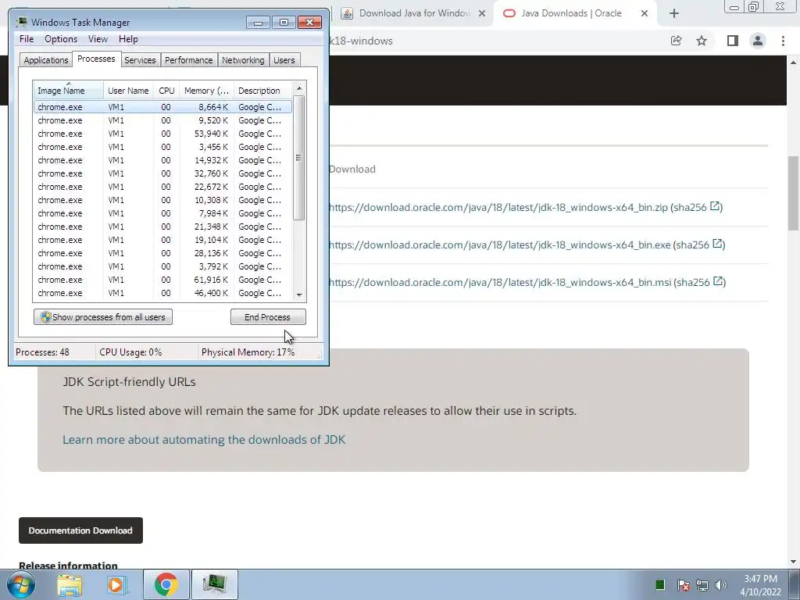Open the Chrome profile avatar

click(758, 41)
